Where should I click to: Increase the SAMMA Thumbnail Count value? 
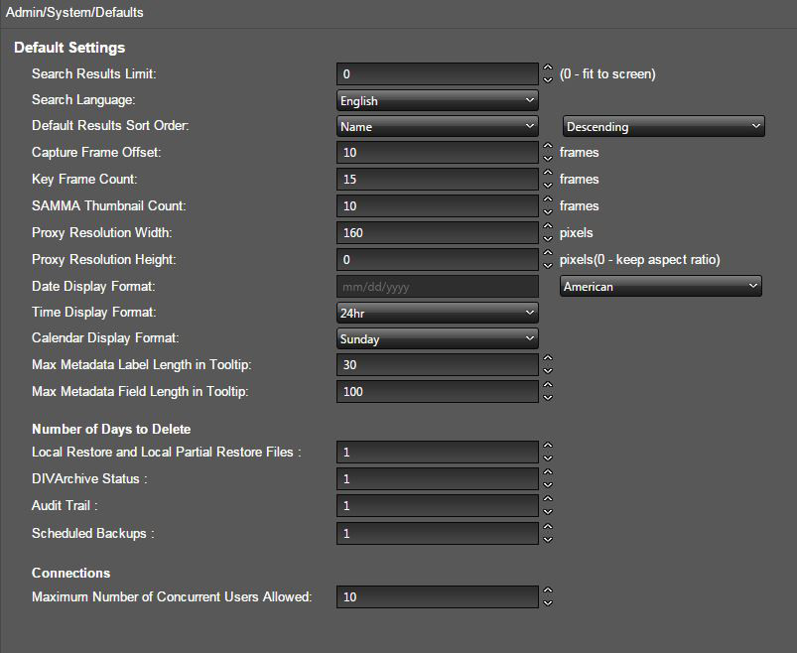[x=548, y=199]
